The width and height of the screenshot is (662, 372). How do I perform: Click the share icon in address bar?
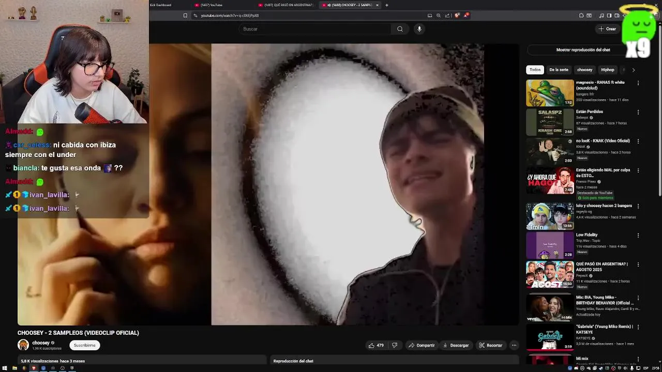pos(447,16)
